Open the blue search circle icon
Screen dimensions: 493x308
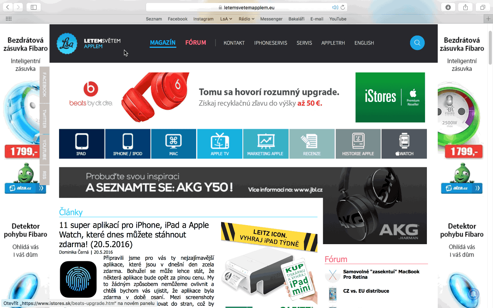(x=417, y=43)
